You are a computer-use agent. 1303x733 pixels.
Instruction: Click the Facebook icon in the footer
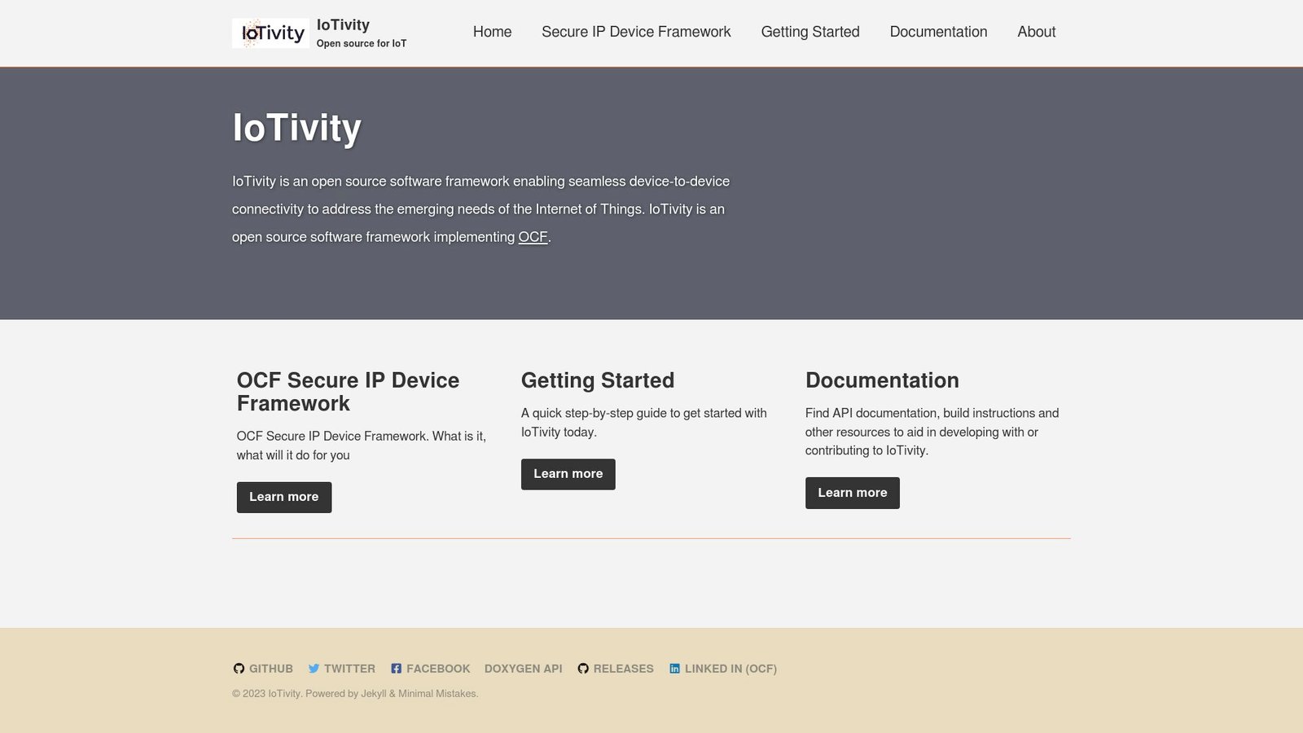point(396,668)
